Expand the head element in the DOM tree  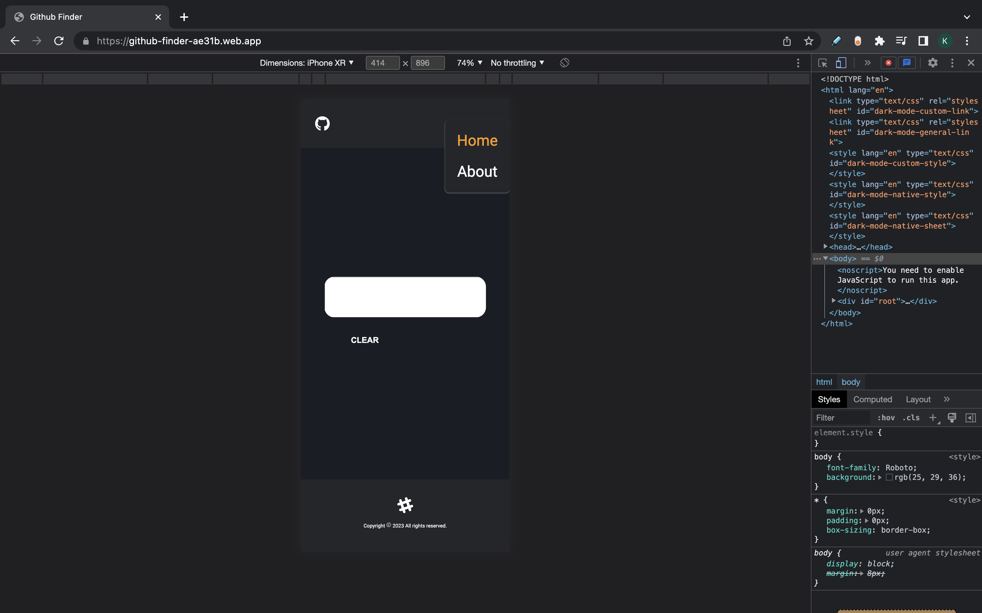[825, 247]
